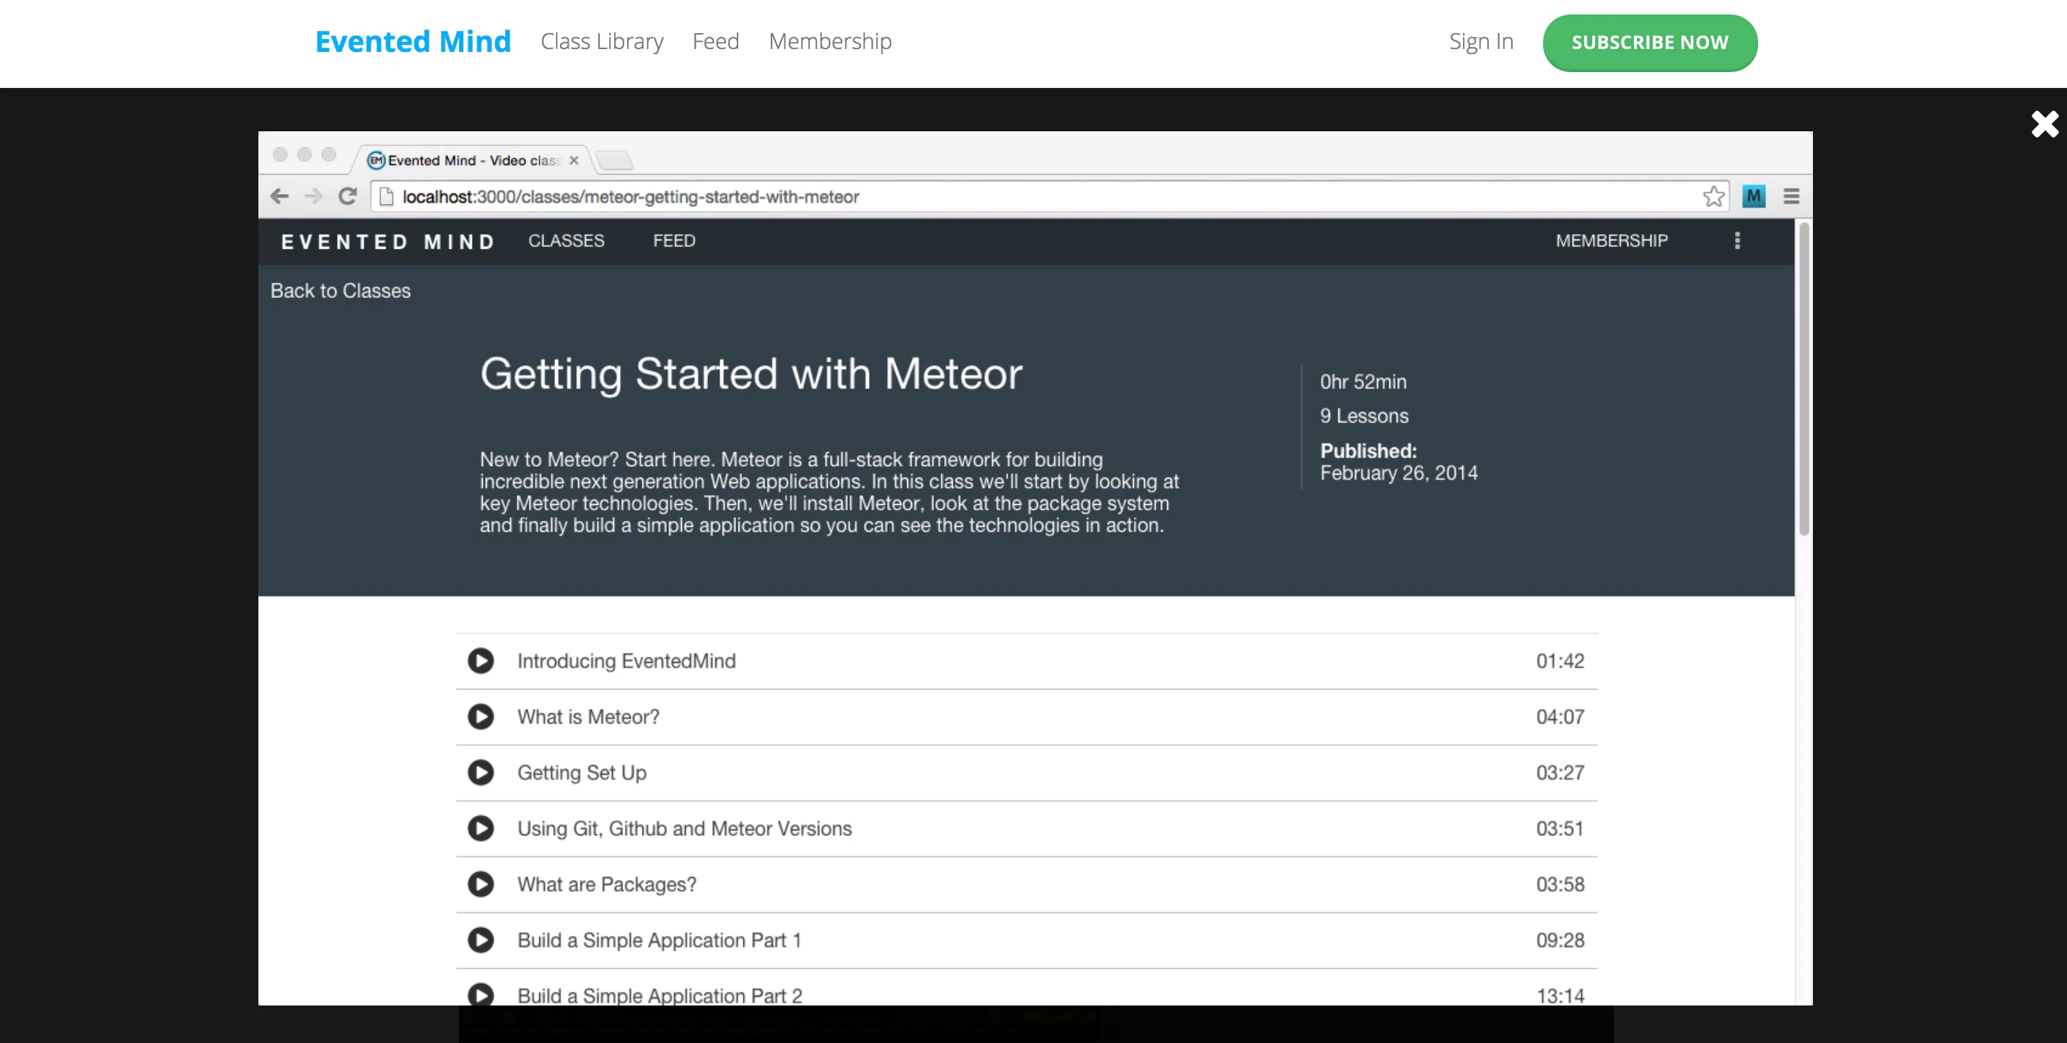2067x1043 pixels.
Task: Follow the Back to Classes link
Action: click(x=340, y=290)
